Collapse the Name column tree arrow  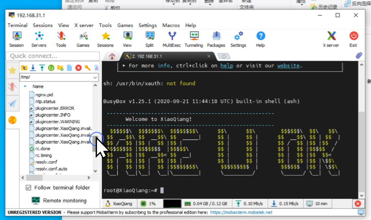[x=25, y=86]
